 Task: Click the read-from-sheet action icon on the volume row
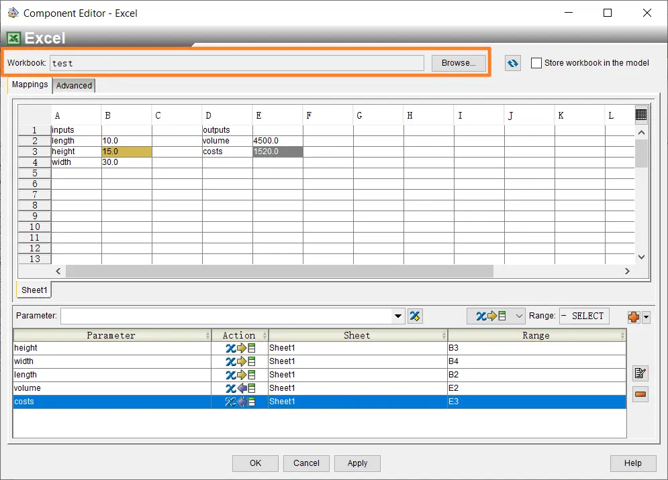click(240, 387)
